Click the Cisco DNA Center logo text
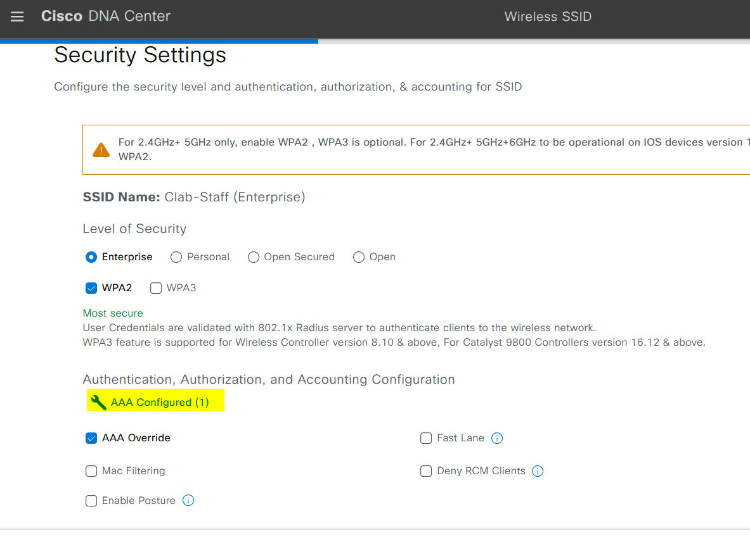The height and width of the screenshot is (535, 750). (106, 16)
